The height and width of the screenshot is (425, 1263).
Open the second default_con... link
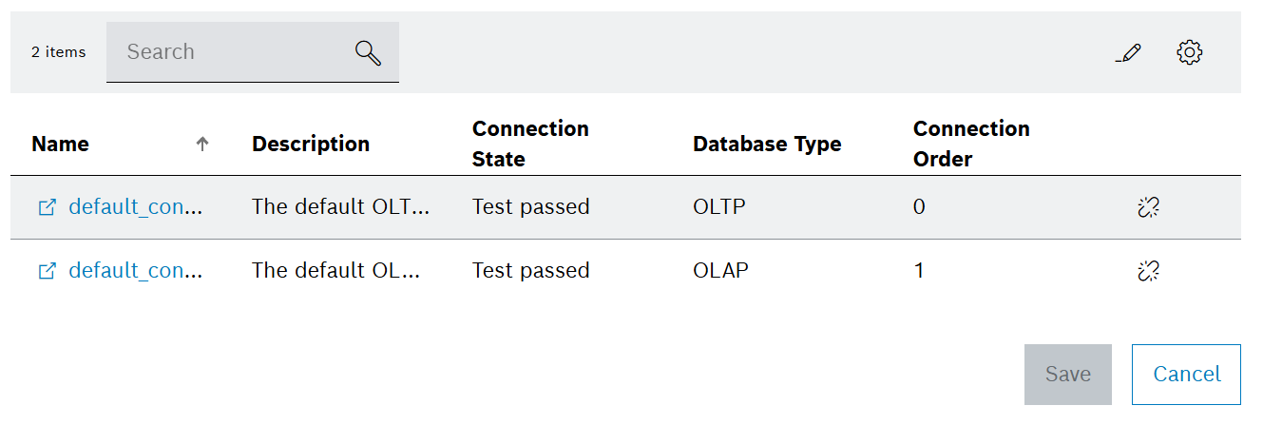pos(136,271)
